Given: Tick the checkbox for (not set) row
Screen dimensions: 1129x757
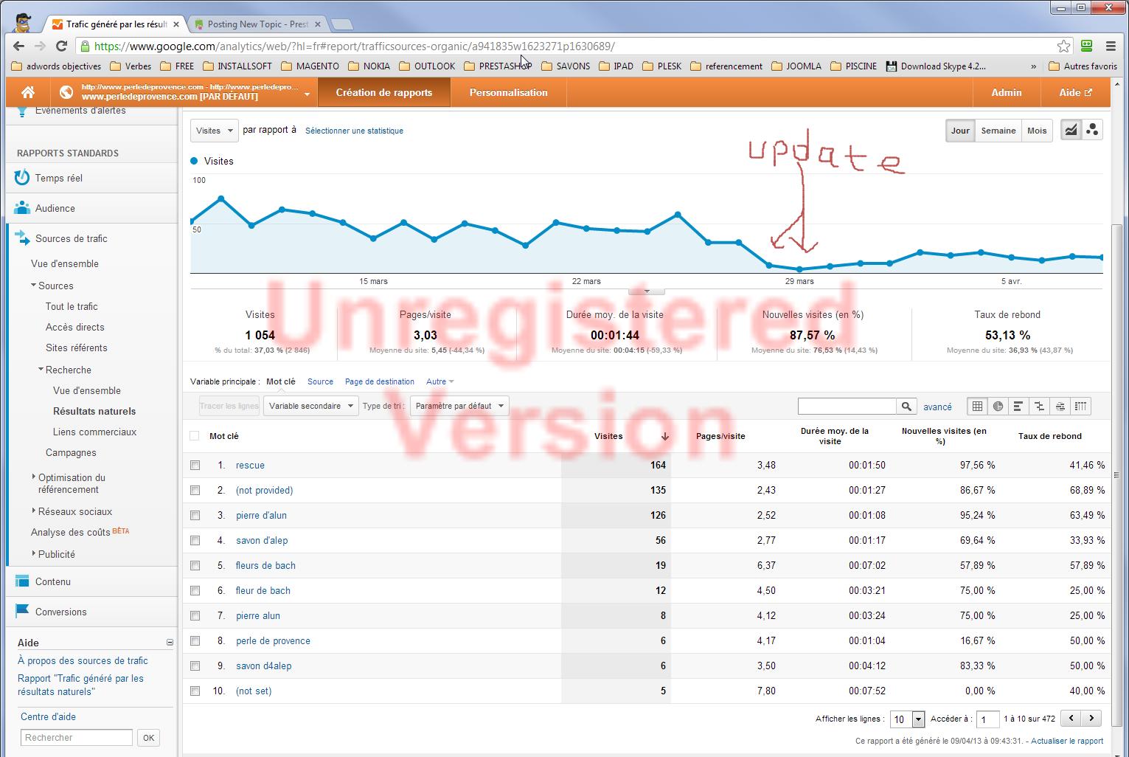Looking at the screenshot, I should [x=195, y=691].
